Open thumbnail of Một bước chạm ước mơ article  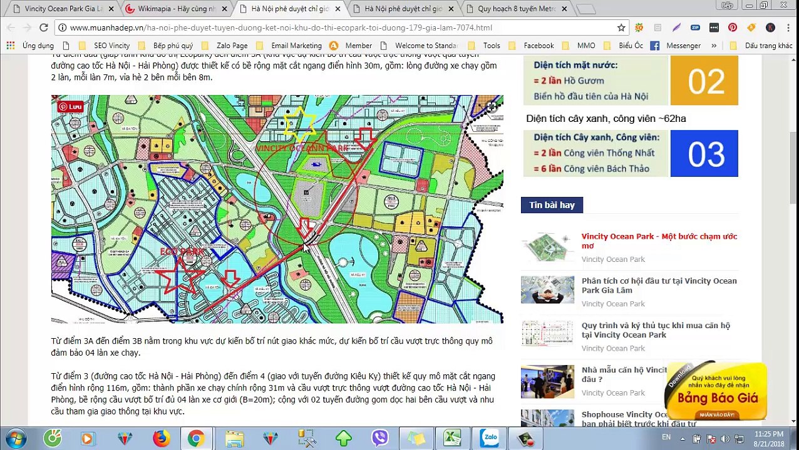(547, 246)
